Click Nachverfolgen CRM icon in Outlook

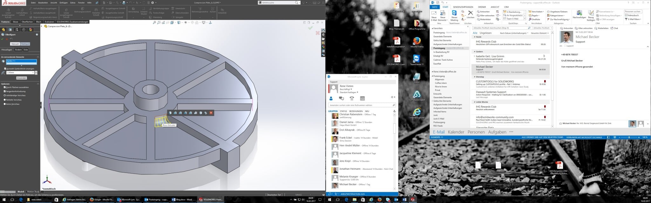point(579,14)
